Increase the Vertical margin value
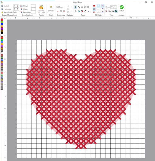The width and height of the screenshot is (155, 161). pos(17,5)
